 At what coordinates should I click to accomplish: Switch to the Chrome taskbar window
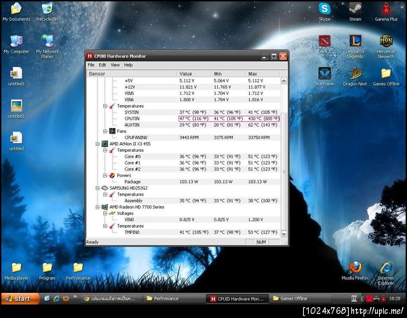111,299
